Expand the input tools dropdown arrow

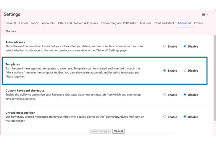coord(207,14)
